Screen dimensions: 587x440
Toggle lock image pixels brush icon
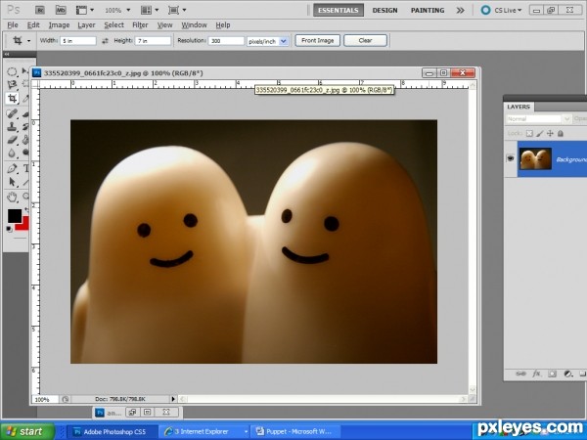pos(540,133)
